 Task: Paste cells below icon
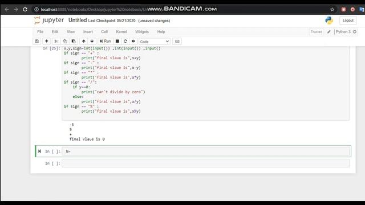point(74,41)
